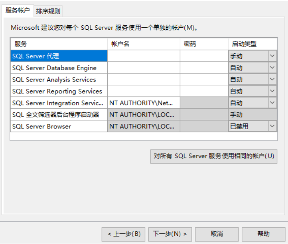Click 密码 column header

(204, 44)
